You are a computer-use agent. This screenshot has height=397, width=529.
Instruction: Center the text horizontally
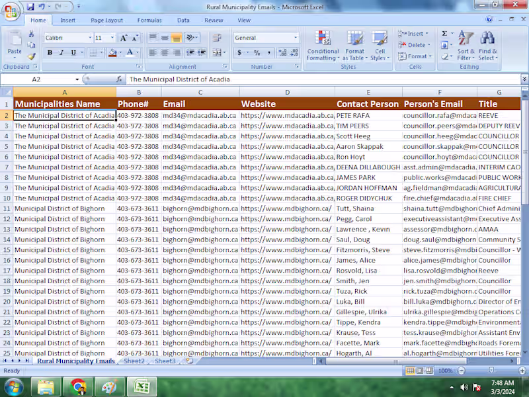coord(165,53)
